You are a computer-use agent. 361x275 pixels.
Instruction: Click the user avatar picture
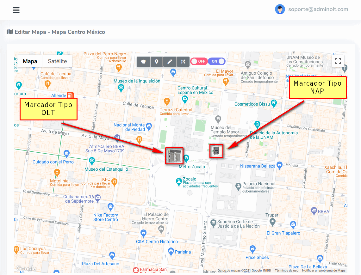[280, 9]
